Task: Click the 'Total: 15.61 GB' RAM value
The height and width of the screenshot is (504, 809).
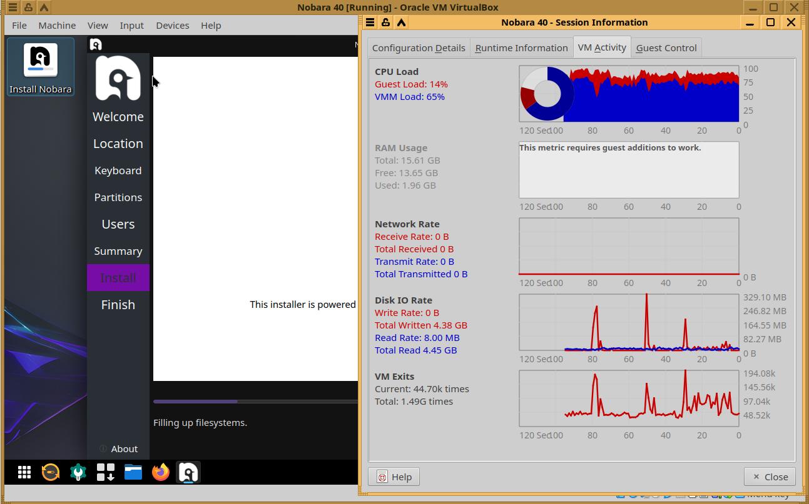Action: point(407,161)
